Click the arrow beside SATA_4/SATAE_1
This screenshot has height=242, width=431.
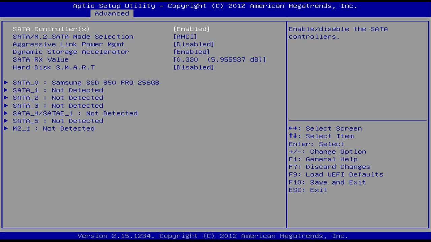[x=6, y=113]
